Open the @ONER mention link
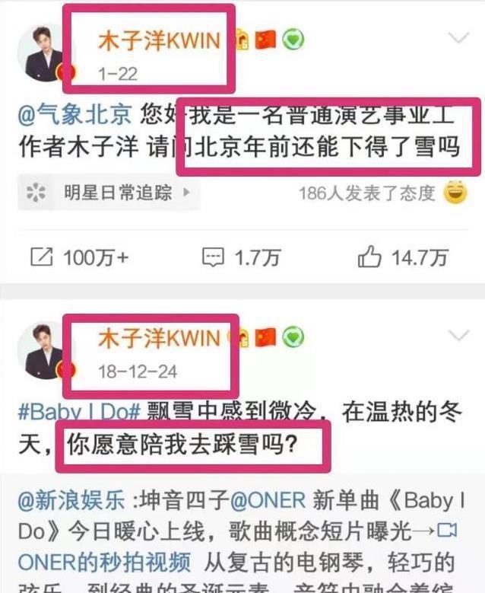This screenshot has width=485, height=593. point(268,500)
